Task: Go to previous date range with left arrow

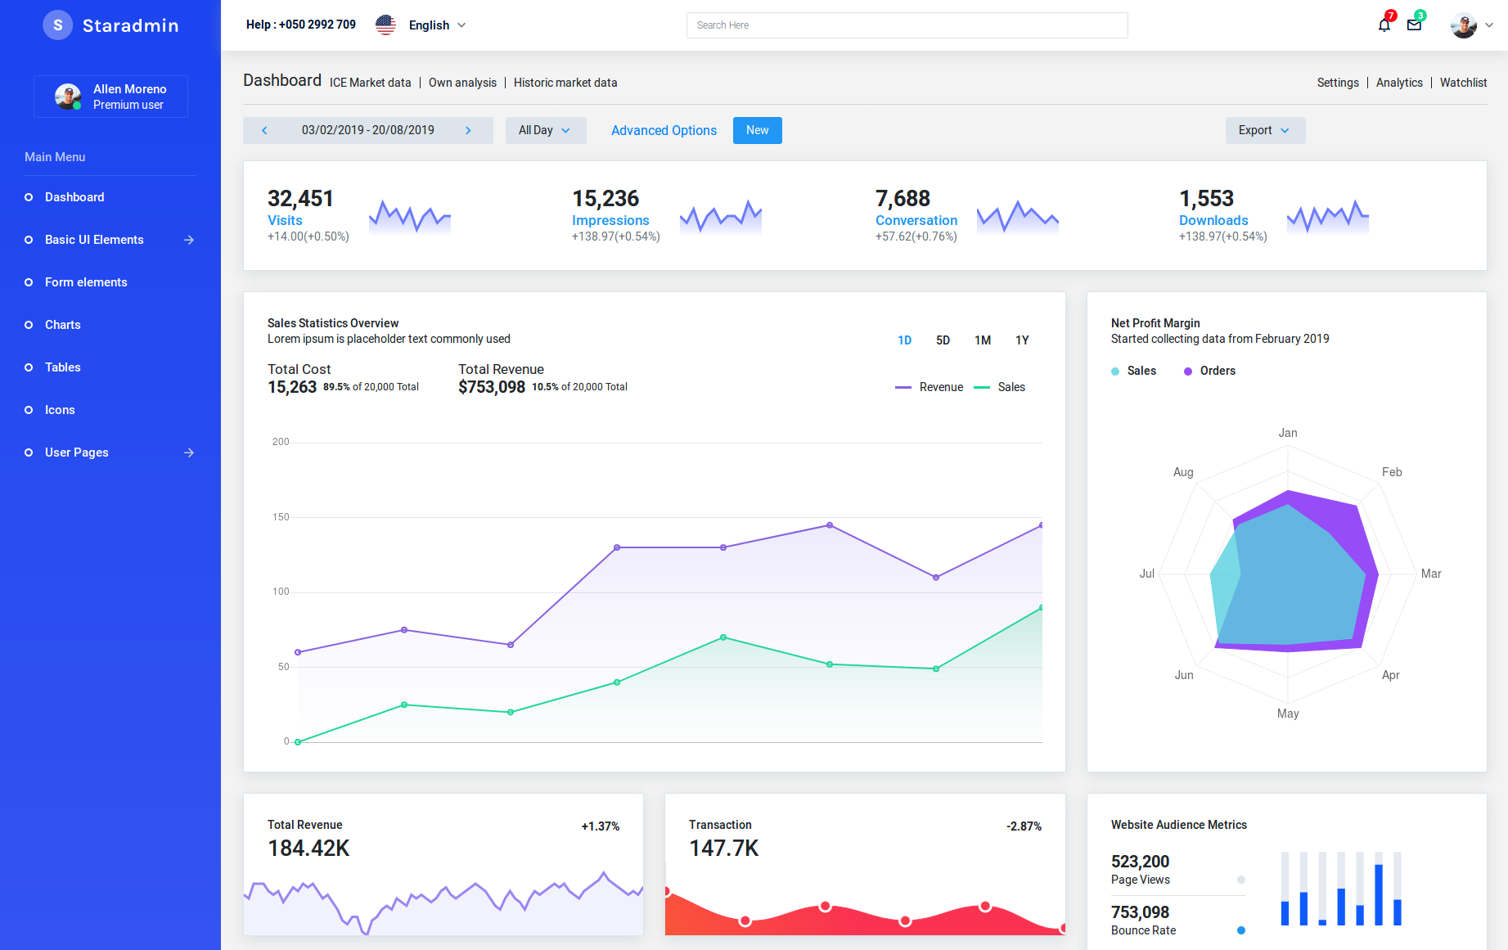Action: (x=264, y=130)
